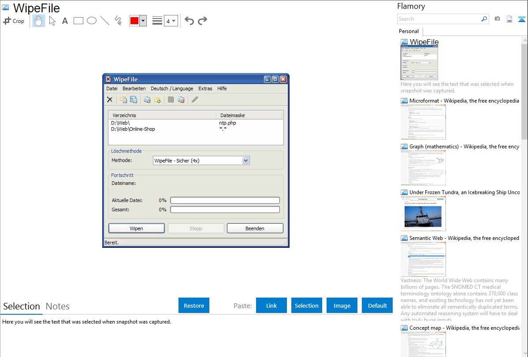The height and width of the screenshot is (357, 528).
Task: Open the Methode dropdown WipeFile - Sicher (4x)
Action: coord(201,161)
